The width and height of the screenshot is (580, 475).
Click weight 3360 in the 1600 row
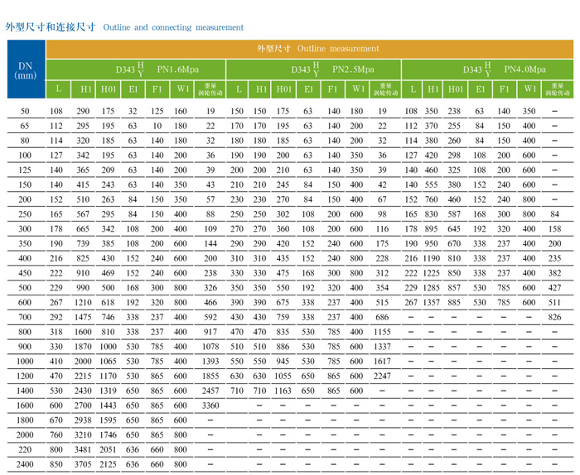[x=210, y=405]
